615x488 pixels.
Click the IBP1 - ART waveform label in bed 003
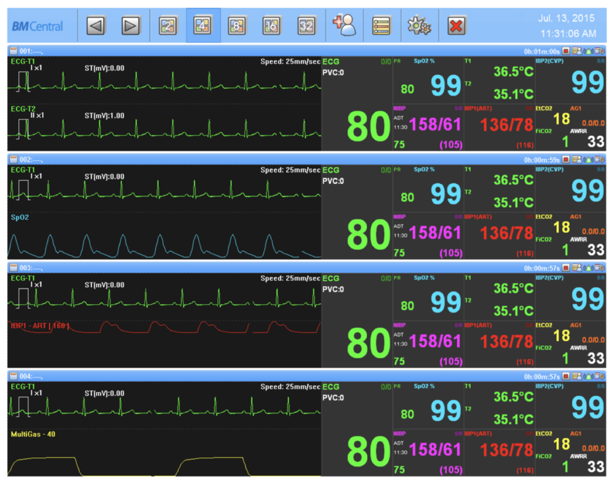[40, 326]
